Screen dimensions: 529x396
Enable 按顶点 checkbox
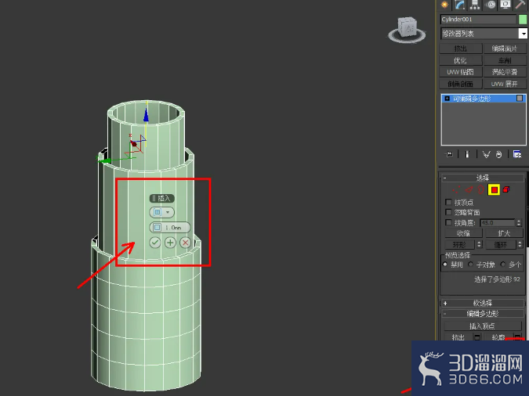pos(448,202)
